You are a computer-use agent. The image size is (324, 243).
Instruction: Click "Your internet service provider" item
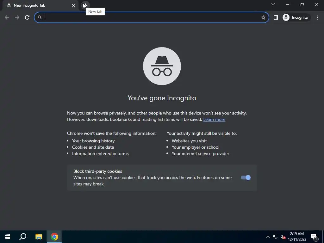(200, 153)
